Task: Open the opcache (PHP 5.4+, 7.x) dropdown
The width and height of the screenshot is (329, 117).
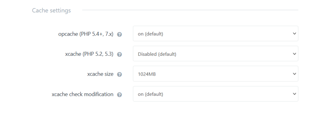Action: 216,33
